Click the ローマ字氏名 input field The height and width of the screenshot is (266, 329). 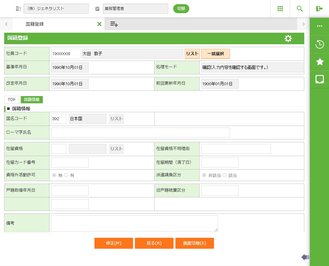coord(141,132)
